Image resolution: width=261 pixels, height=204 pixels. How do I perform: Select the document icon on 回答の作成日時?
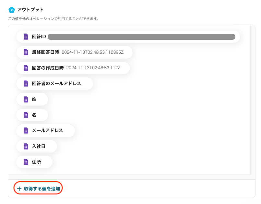click(26, 68)
